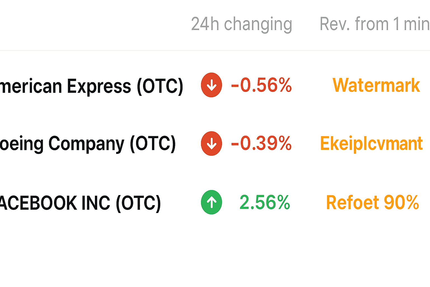Click the green up arrow beside Facebook Inc
The height and width of the screenshot is (287, 430).
click(x=211, y=202)
